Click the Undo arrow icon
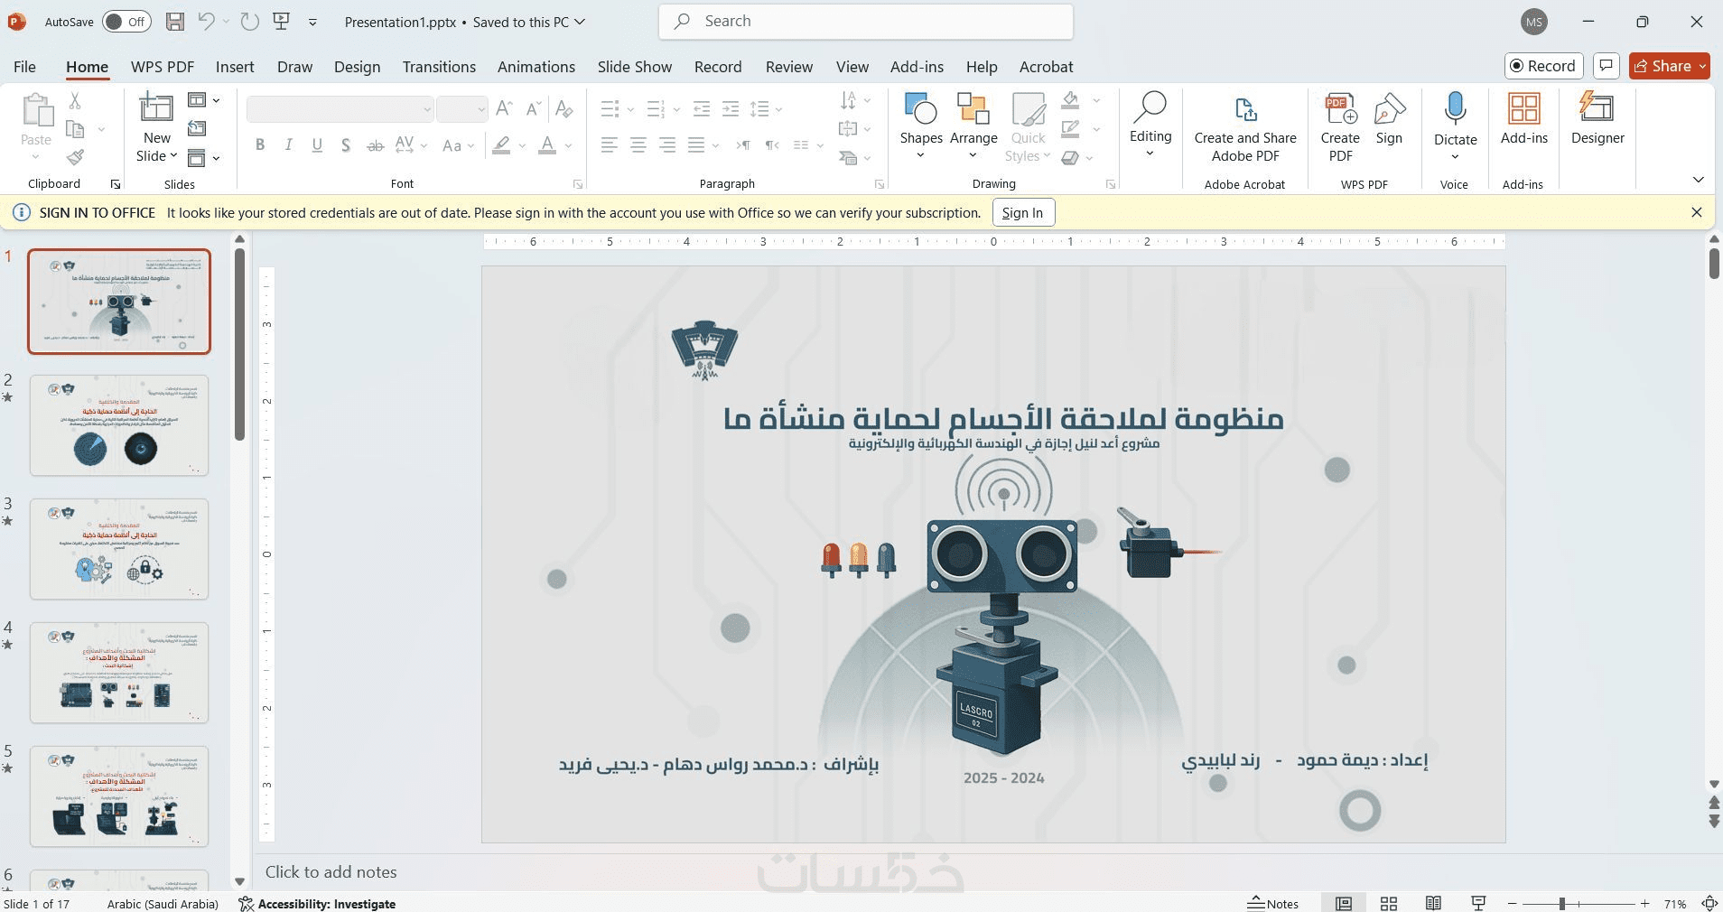The image size is (1723, 912). [x=206, y=22]
